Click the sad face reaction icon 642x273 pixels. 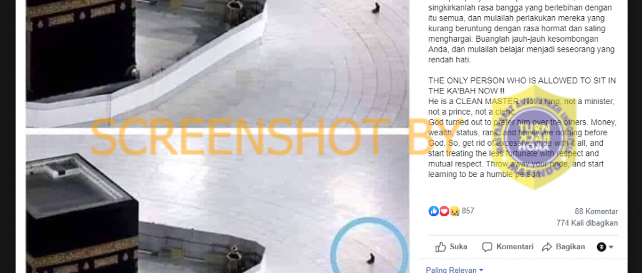click(x=454, y=211)
